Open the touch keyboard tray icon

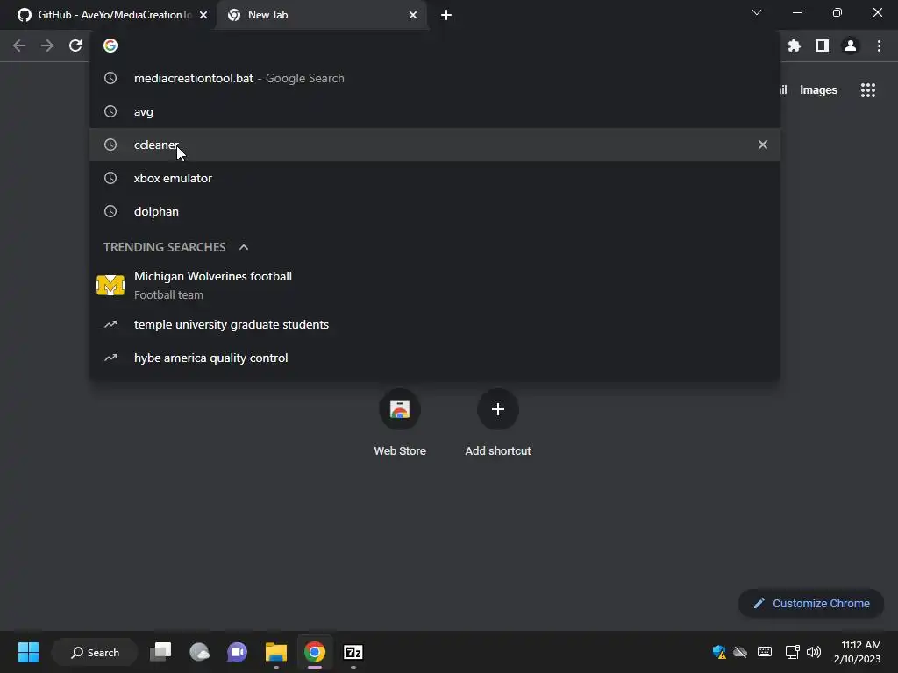765,652
